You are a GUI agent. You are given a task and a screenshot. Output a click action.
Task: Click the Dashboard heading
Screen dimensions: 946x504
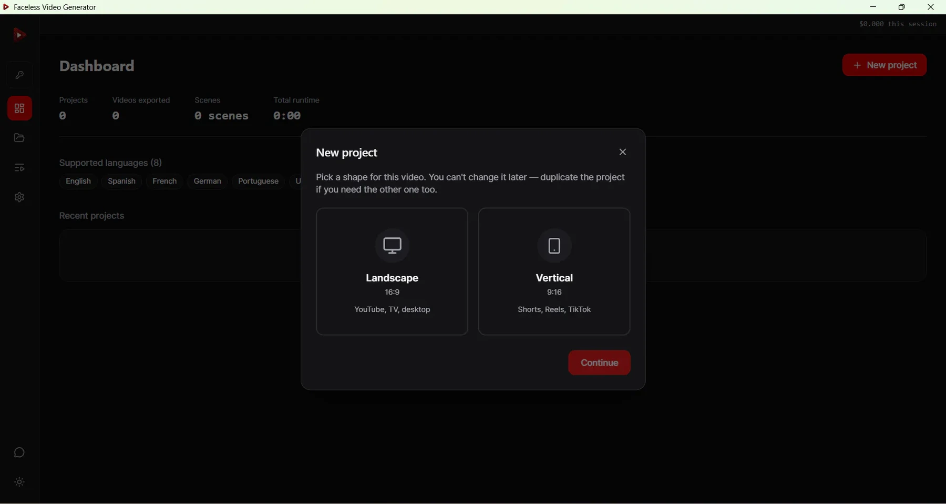pos(97,66)
